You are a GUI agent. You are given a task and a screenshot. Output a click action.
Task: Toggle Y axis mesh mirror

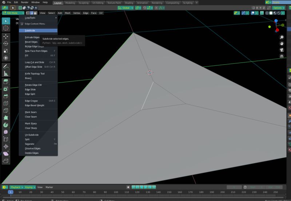[x=260, y=8]
